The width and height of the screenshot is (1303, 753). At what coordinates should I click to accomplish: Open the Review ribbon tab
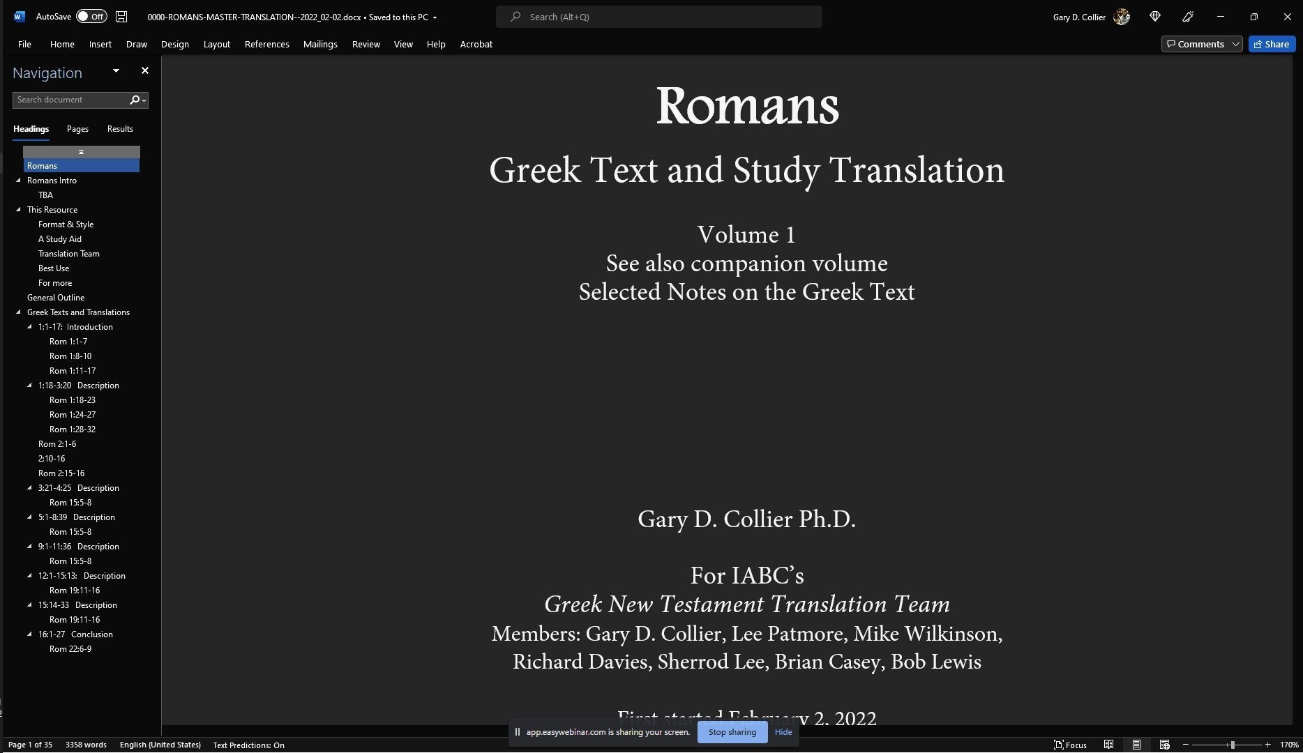point(366,44)
